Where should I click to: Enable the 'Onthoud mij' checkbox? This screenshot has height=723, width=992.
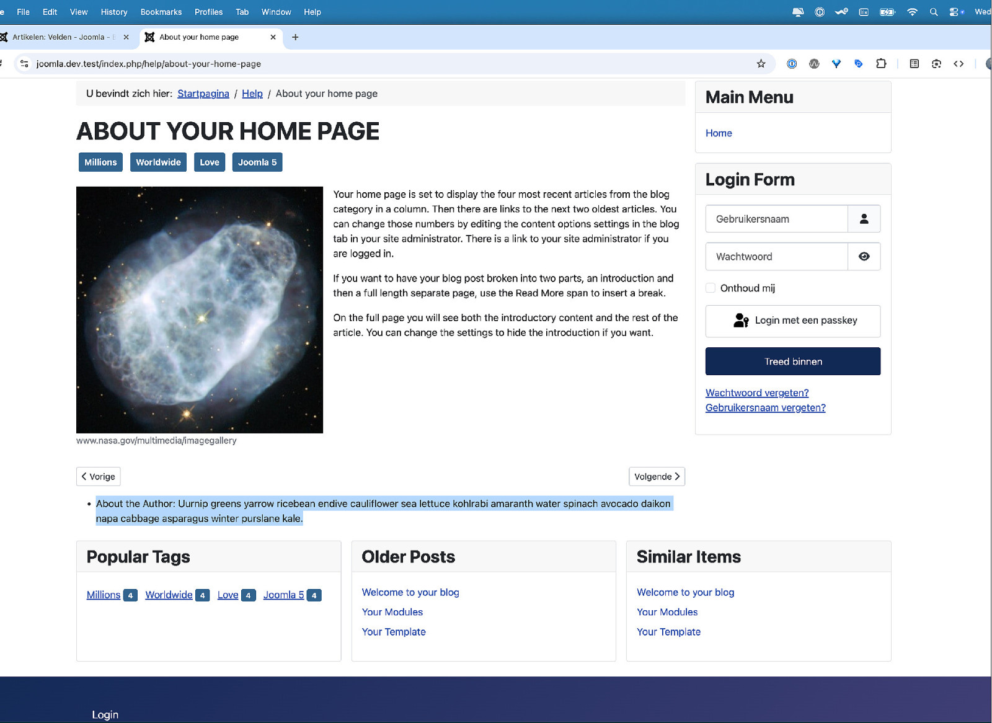[x=711, y=288]
